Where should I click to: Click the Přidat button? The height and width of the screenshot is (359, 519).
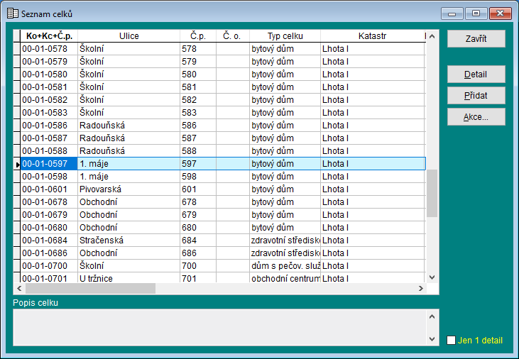[x=476, y=96]
